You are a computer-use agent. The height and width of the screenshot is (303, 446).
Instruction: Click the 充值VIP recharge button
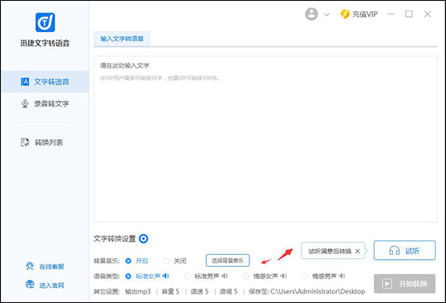359,14
